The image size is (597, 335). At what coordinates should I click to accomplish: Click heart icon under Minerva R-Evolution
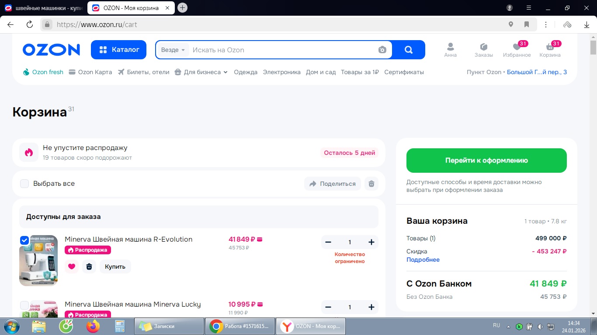point(72,267)
